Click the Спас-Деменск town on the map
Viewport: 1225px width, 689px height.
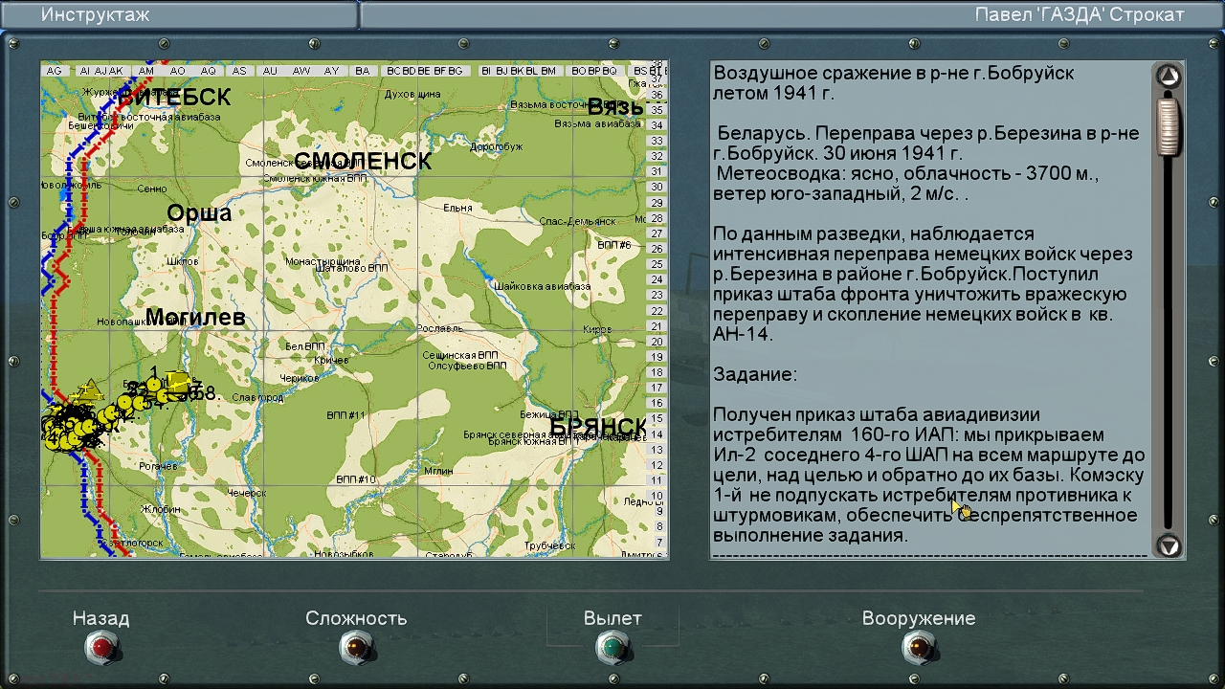pyautogui.click(x=577, y=221)
